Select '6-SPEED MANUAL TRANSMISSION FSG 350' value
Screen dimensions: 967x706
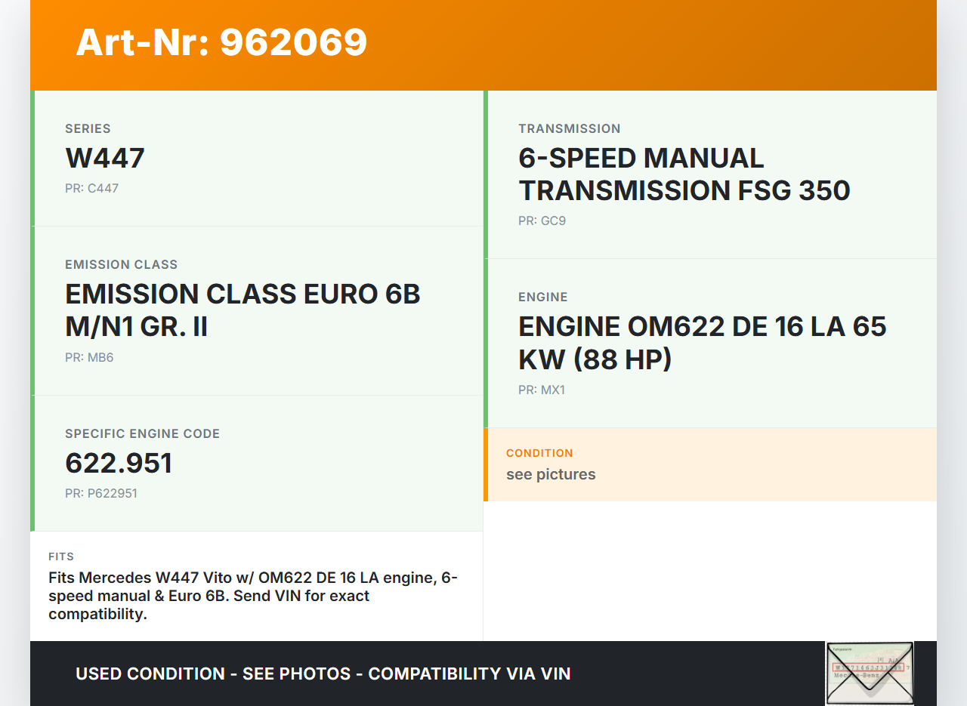pos(684,174)
